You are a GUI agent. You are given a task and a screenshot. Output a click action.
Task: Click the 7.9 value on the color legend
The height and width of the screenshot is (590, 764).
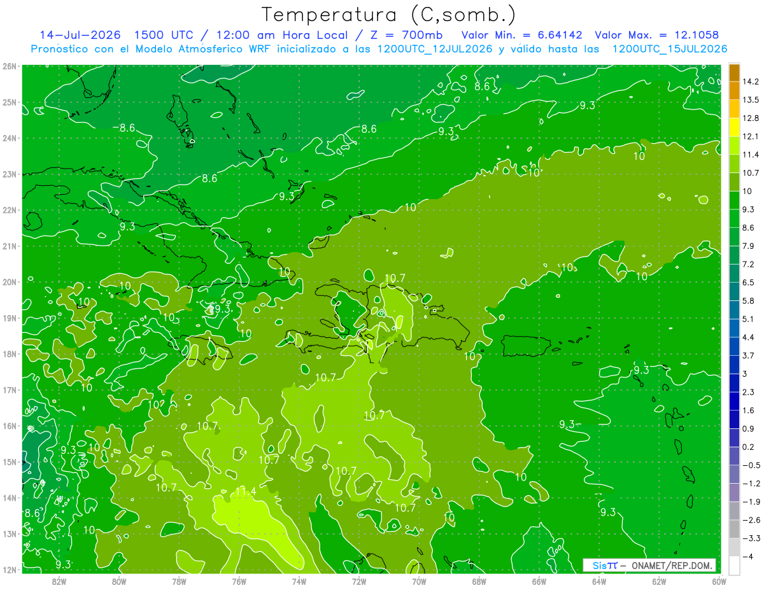point(748,246)
